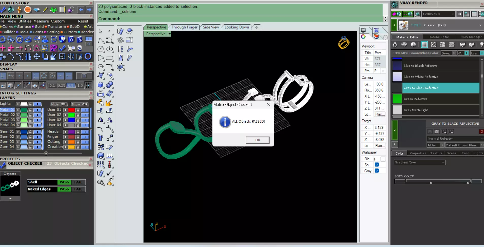
Task: Click the Hide layers button
Action: coord(59,104)
